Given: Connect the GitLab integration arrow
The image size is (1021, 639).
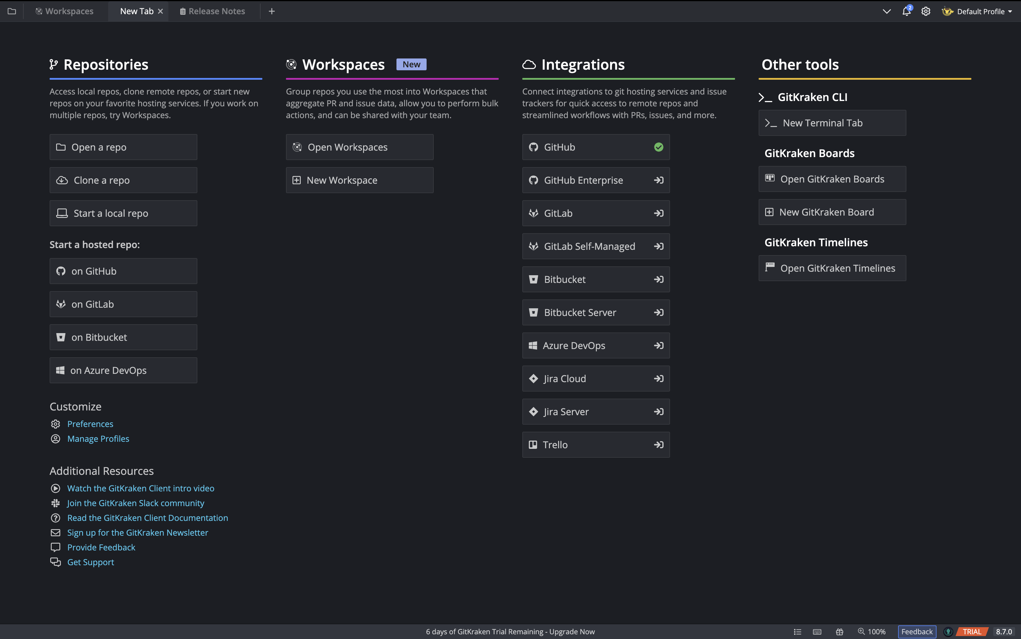Looking at the screenshot, I should (658, 213).
